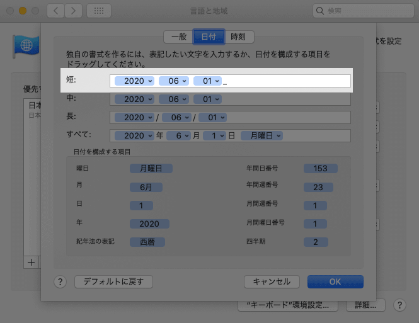This screenshot has width=419, height=323.
Task: Click the back navigation arrow
Action: tap(56, 11)
